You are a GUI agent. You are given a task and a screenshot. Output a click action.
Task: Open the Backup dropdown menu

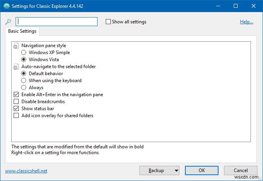176,170
